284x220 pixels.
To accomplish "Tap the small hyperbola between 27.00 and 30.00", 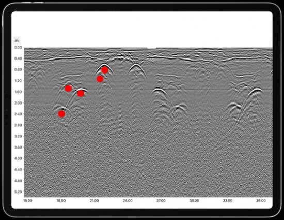I will 179,106.
